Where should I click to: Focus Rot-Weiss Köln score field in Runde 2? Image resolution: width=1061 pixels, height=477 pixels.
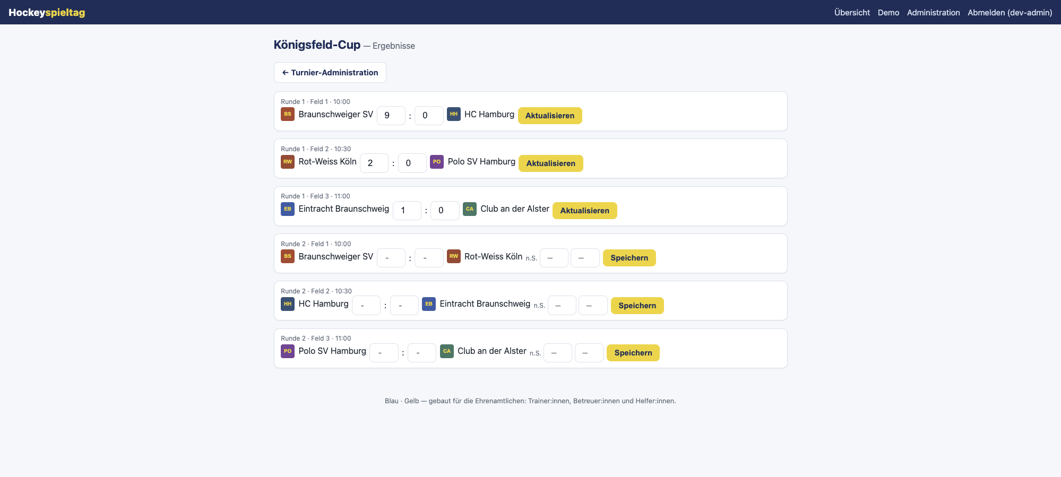click(429, 258)
